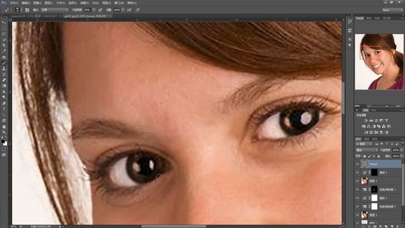Viewport: 405px width, 228px height.
Task: Click the Change Screen Mode icon
Action: (x=4, y=155)
